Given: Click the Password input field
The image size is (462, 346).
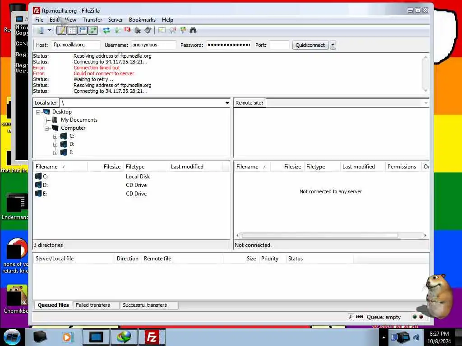Looking at the screenshot, I should [229, 45].
